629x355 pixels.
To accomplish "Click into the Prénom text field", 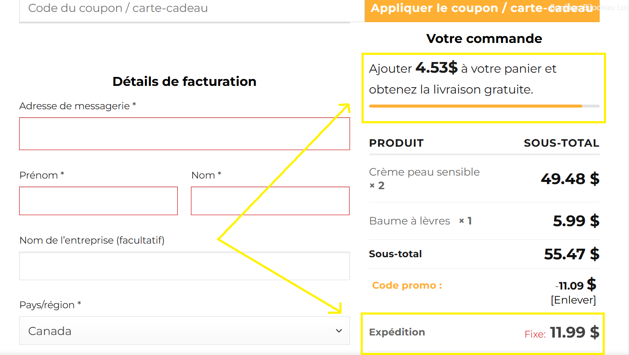I will [x=98, y=201].
